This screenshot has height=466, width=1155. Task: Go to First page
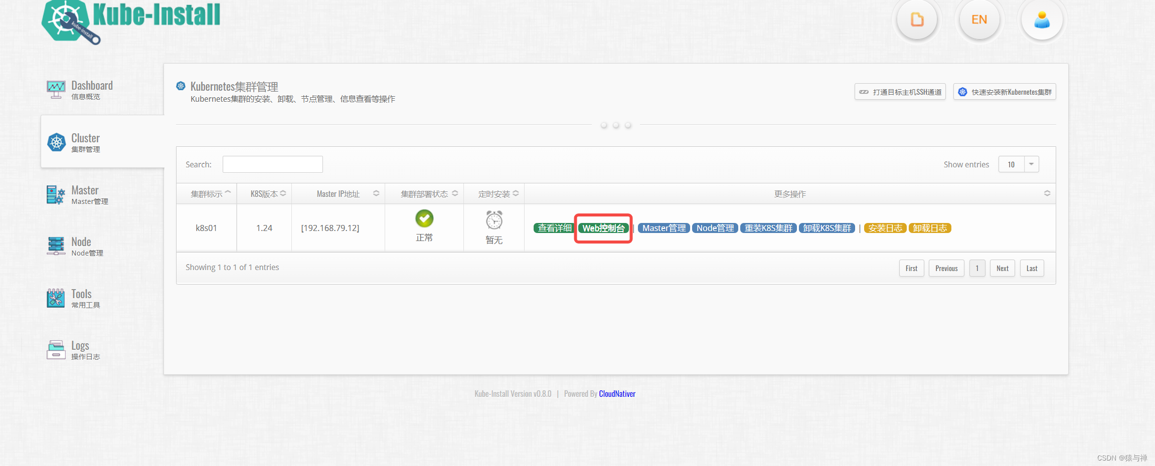911,268
